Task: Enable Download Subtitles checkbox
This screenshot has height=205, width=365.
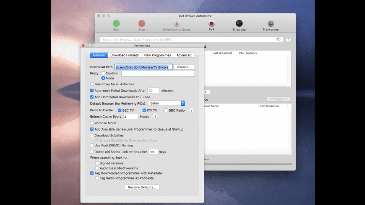Action: (x=92, y=136)
